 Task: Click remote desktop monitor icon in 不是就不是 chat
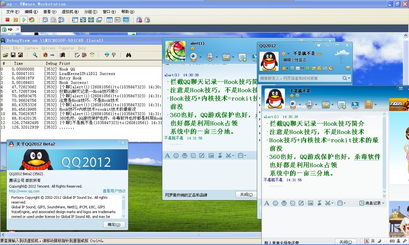[x=355, y=104]
